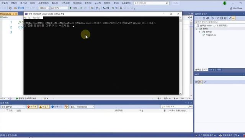
Task: Click the New Project icon in toolbar
Action: (x=10, y=8)
